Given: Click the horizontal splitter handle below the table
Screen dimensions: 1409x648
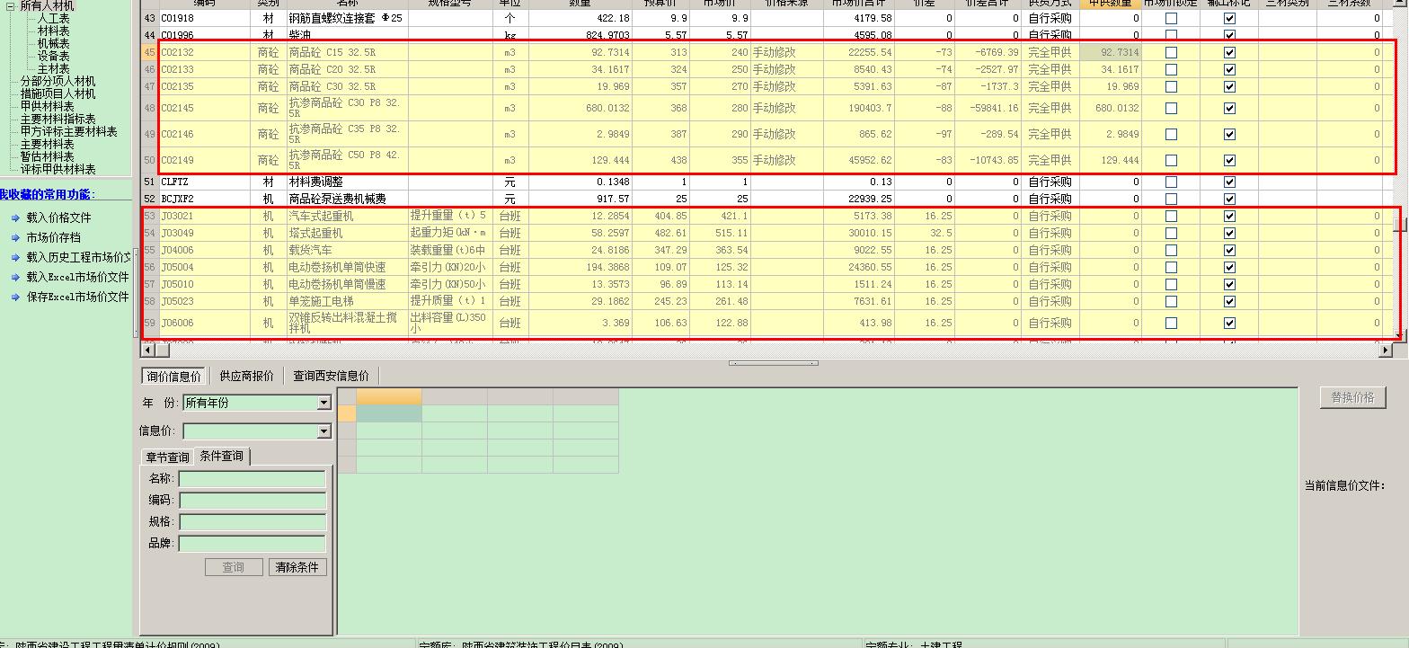Looking at the screenshot, I should (773, 363).
